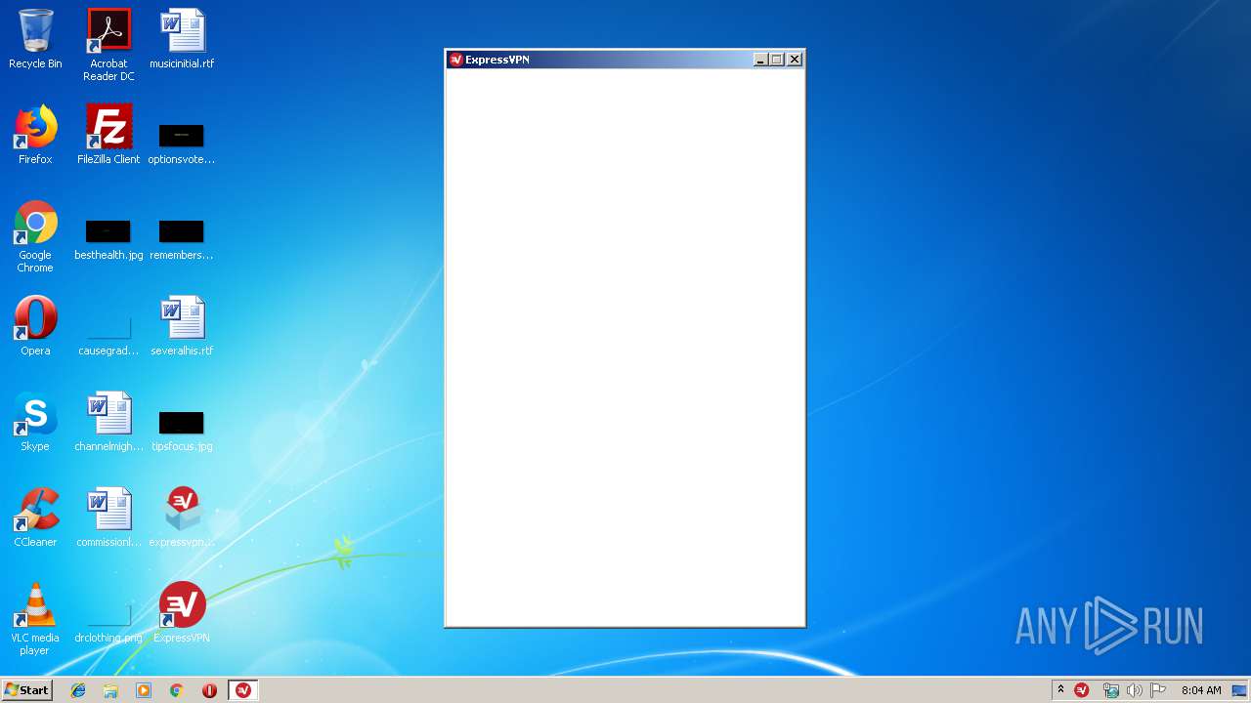Select tipsfocus.jpg image file
The height and width of the screenshot is (703, 1251).
coord(182,431)
